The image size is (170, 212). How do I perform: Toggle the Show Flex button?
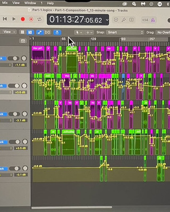coord(47,32)
